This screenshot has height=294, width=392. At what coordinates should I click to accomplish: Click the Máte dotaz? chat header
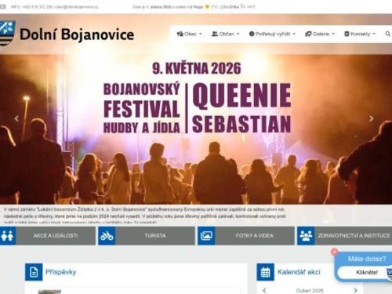coord(367,259)
